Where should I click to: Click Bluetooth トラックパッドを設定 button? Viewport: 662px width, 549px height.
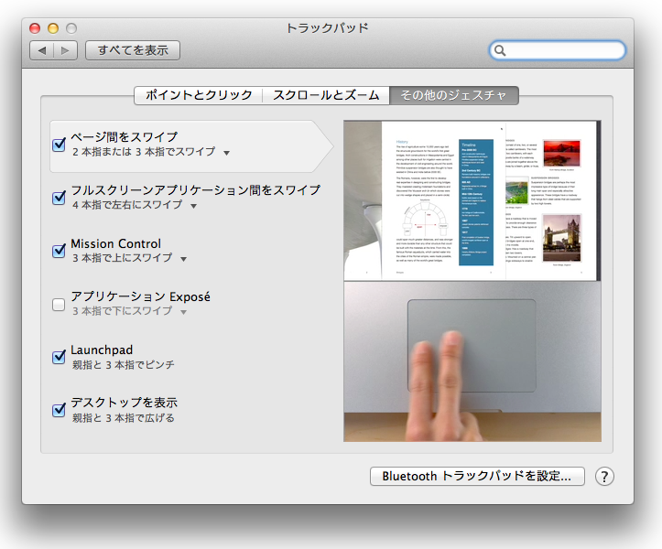tap(477, 477)
